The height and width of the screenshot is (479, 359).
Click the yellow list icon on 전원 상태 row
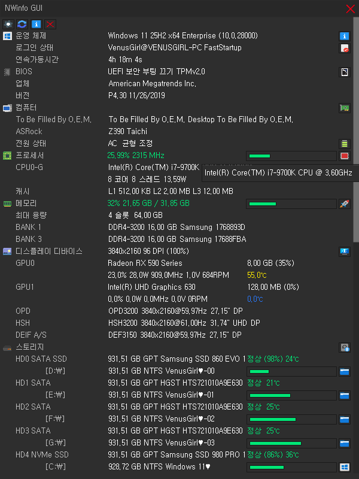click(x=345, y=144)
